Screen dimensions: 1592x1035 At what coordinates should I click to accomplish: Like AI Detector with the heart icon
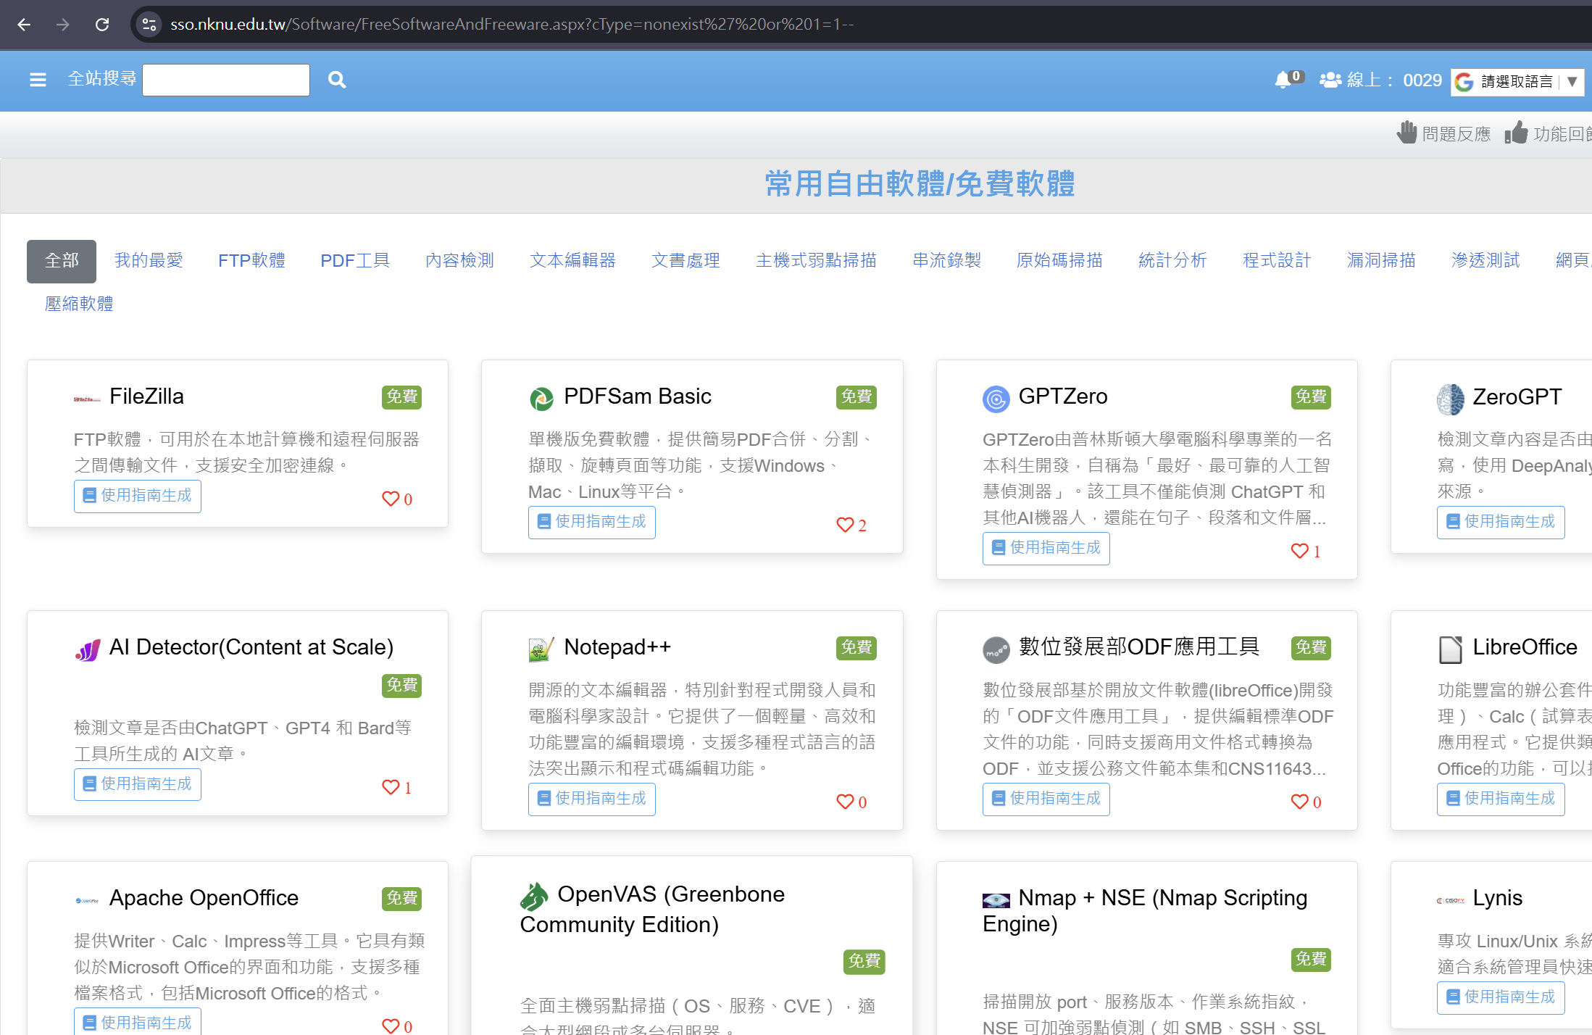391,787
